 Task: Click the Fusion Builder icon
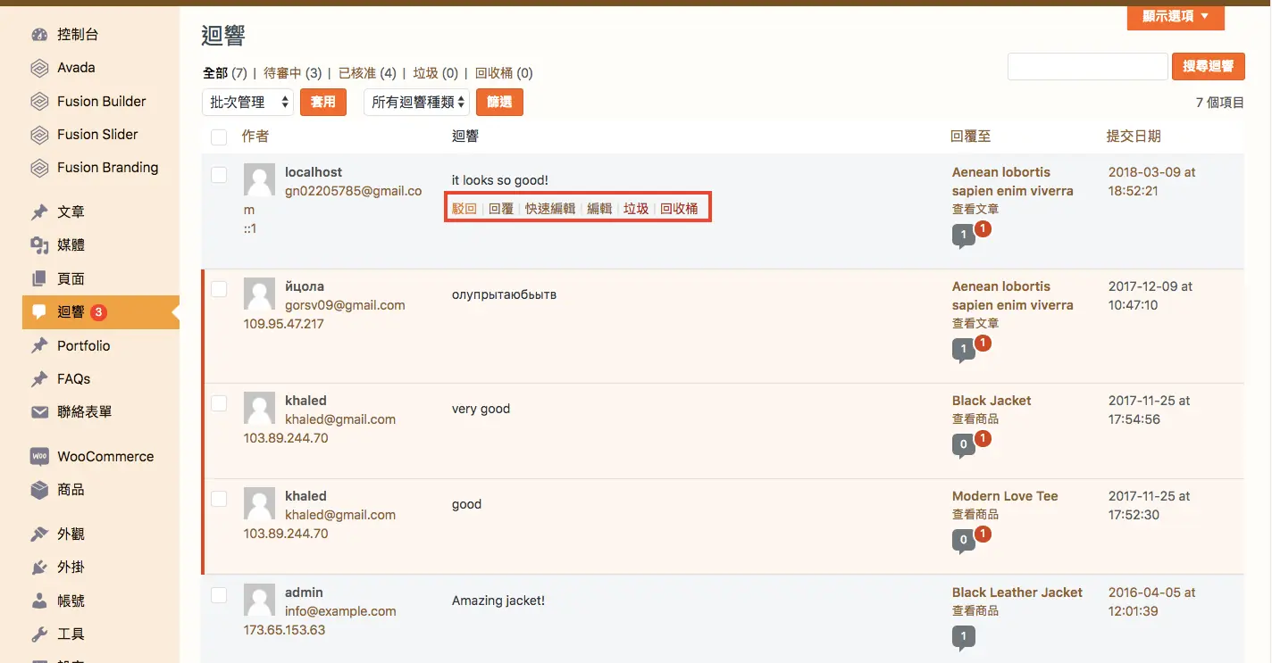point(39,102)
